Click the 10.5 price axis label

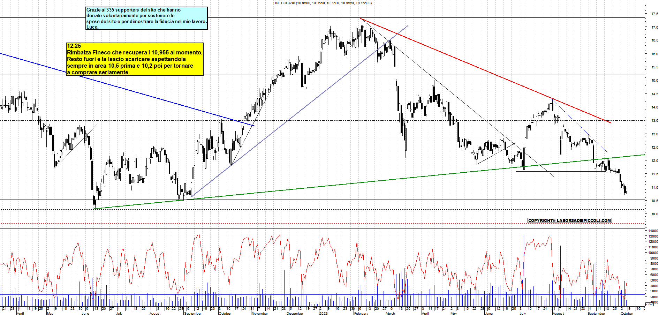click(x=654, y=201)
